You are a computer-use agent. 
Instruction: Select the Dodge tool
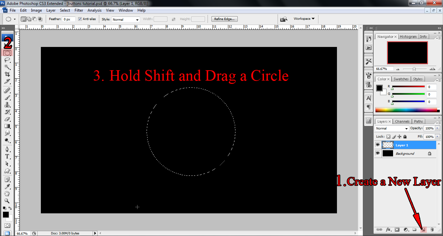[x=7, y=140]
